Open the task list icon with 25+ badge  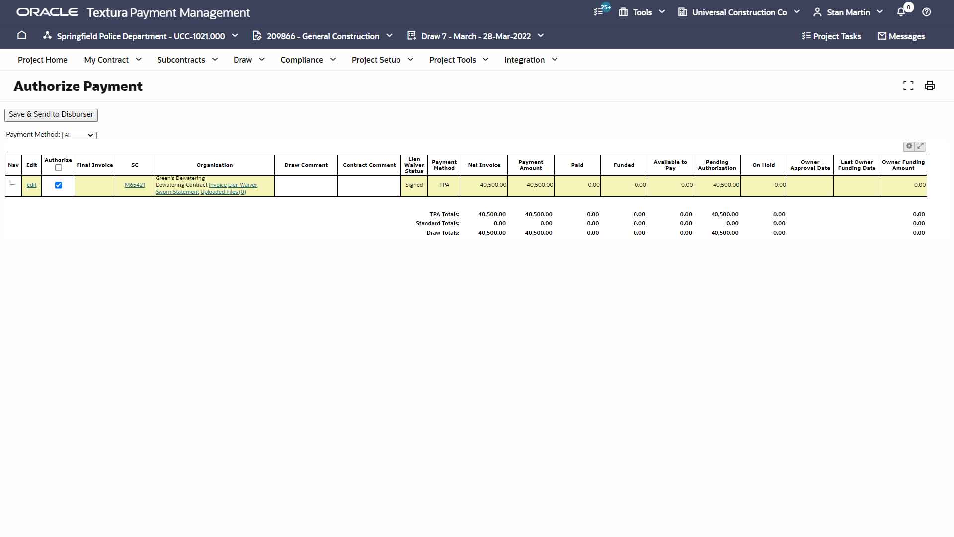coord(599,12)
